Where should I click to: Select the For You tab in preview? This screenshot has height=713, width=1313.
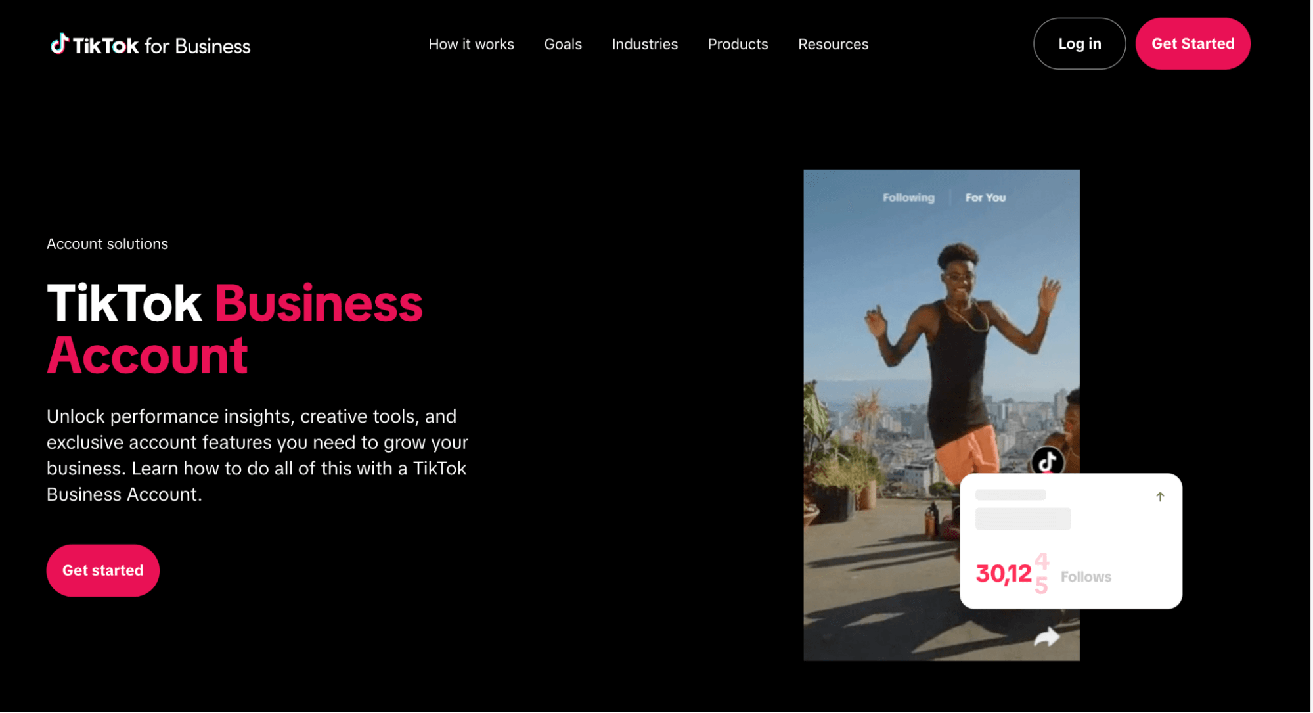pyautogui.click(x=987, y=198)
